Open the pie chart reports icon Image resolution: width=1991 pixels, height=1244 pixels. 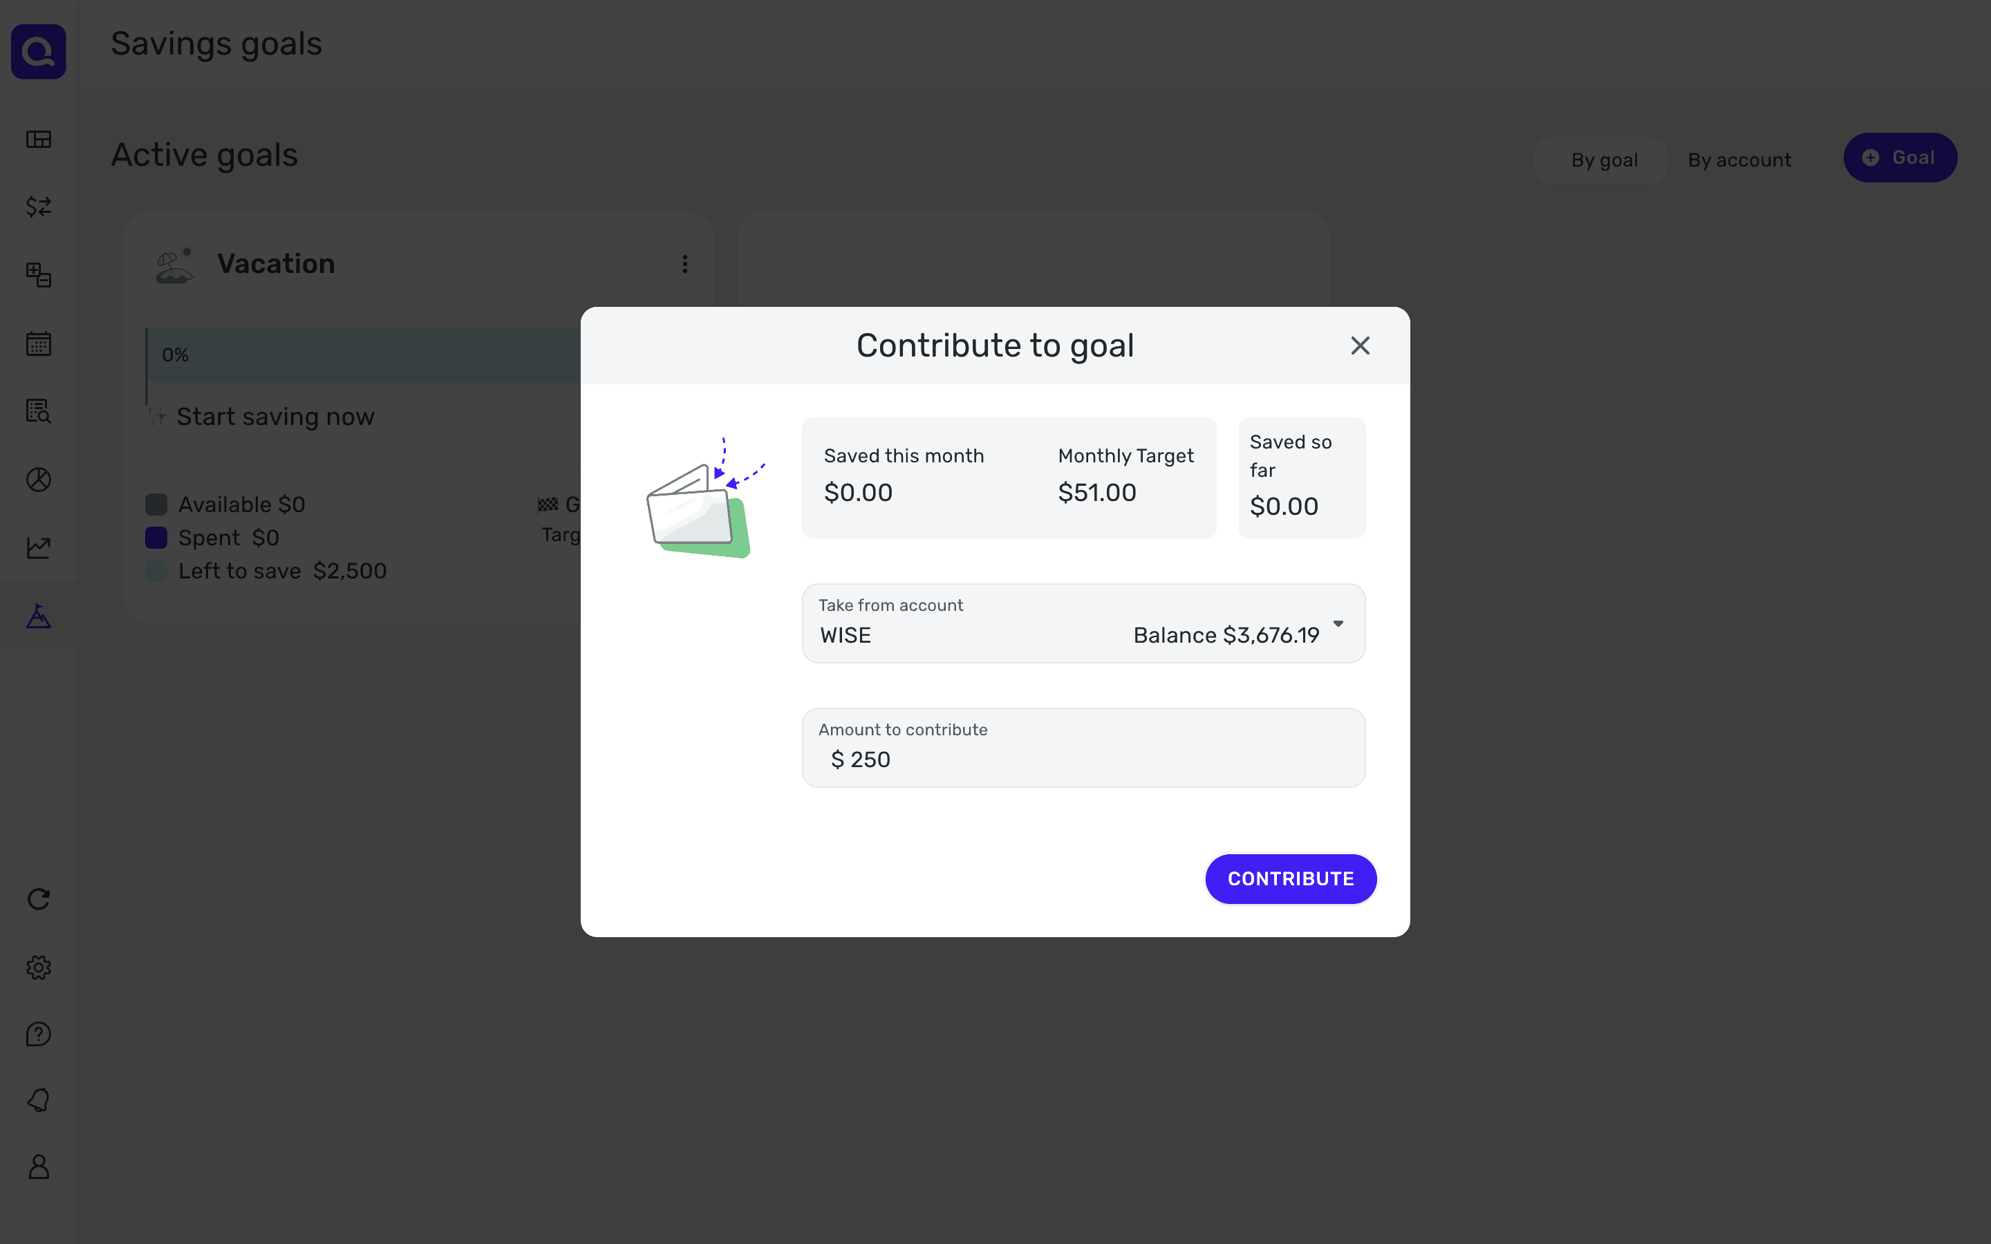[x=39, y=480]
